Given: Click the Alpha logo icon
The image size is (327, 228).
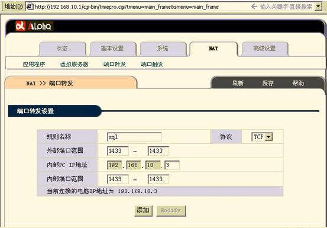Looking at the screenshot, I should tap(21, 26).
